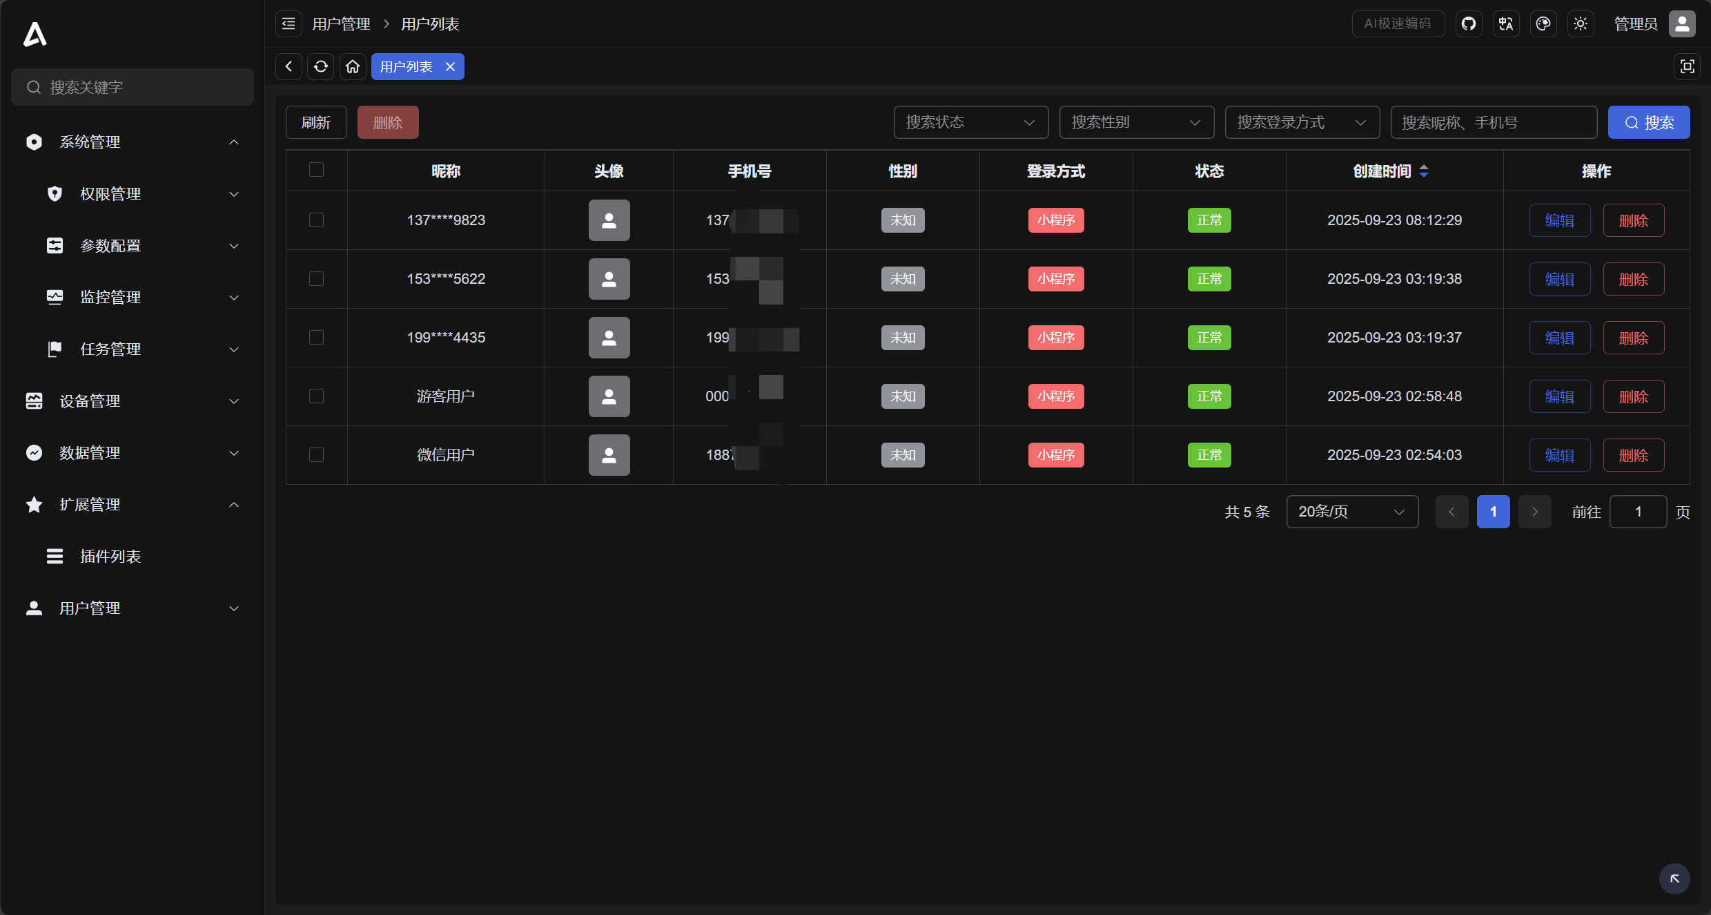
Task: Open 插件列表 in sidebar
Action: [110, 557]
